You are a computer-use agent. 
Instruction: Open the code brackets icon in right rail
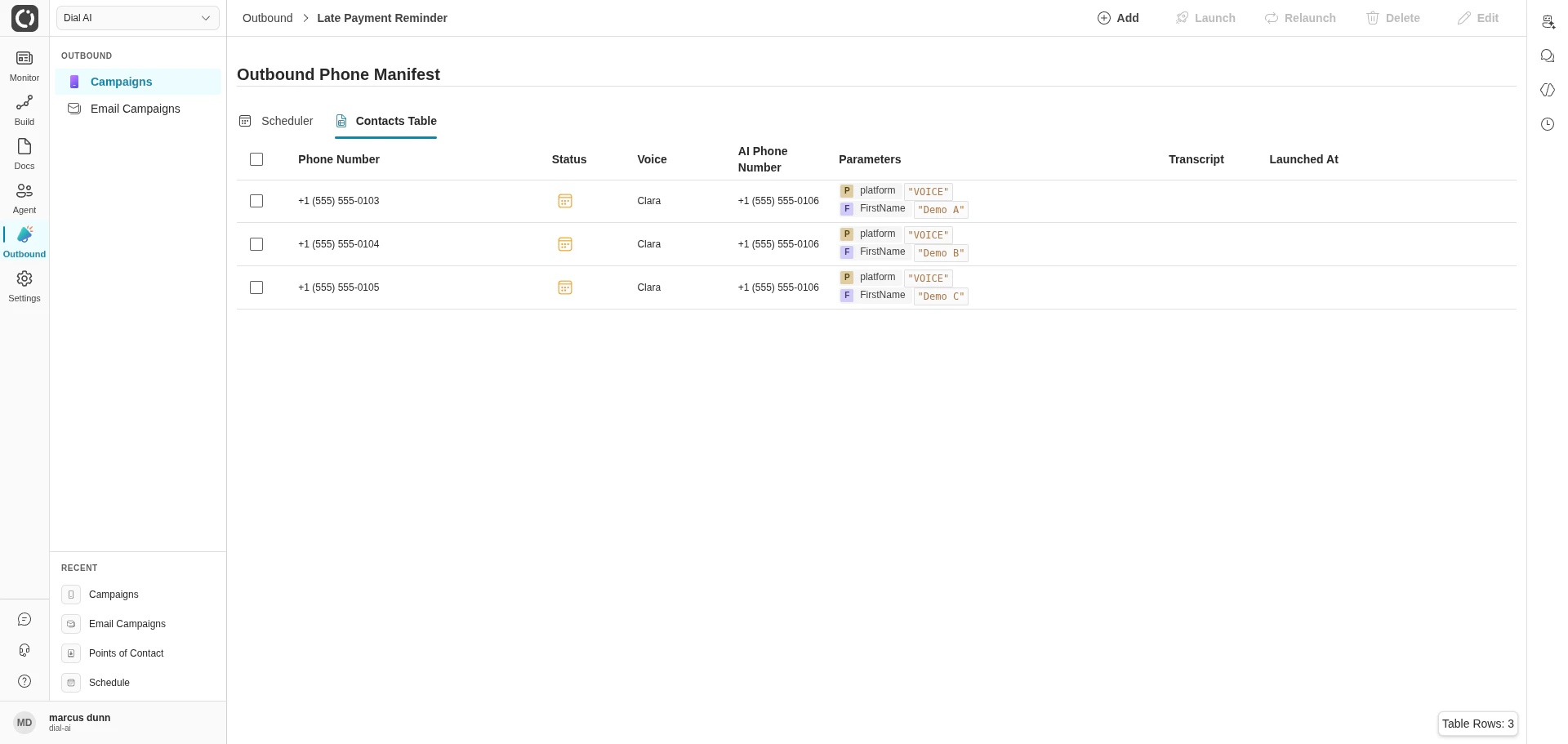pos(1548,90)
